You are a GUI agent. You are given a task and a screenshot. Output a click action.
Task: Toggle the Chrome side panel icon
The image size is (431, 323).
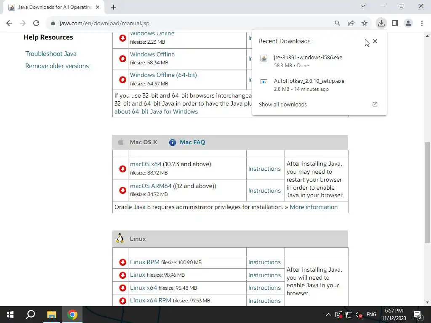pyautogui.click(x=395, y=24)
